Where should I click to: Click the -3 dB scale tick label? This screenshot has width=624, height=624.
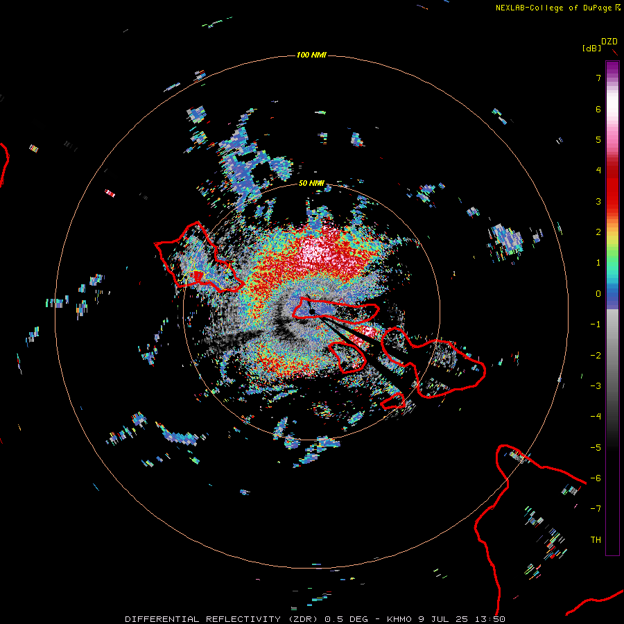596,386
